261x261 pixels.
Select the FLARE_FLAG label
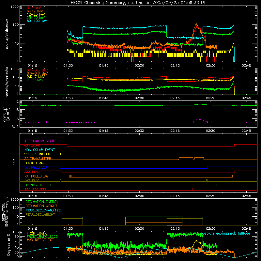[x=34, y=163]
